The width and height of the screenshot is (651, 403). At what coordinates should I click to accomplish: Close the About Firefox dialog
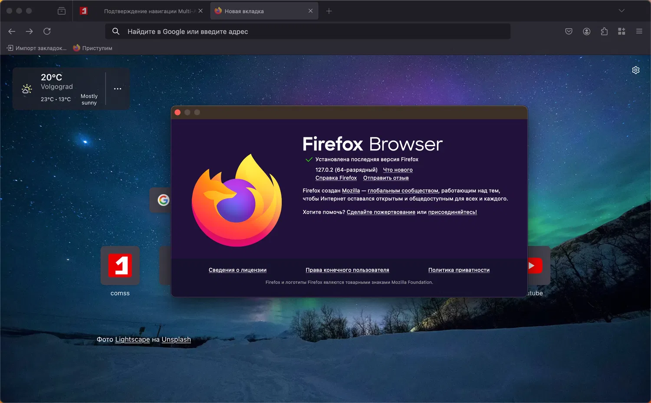(178, 112)
